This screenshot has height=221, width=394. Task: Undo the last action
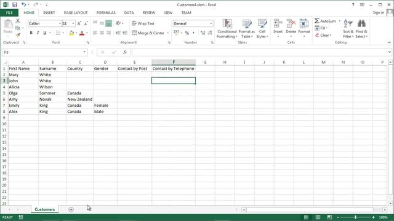click(23, 4)
